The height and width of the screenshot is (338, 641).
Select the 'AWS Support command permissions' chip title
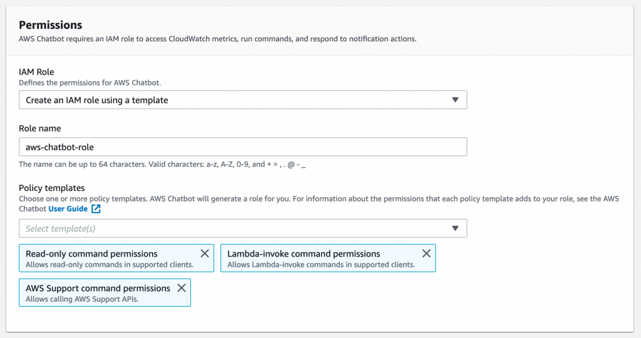pyautogui.click(x=98, y=288)
